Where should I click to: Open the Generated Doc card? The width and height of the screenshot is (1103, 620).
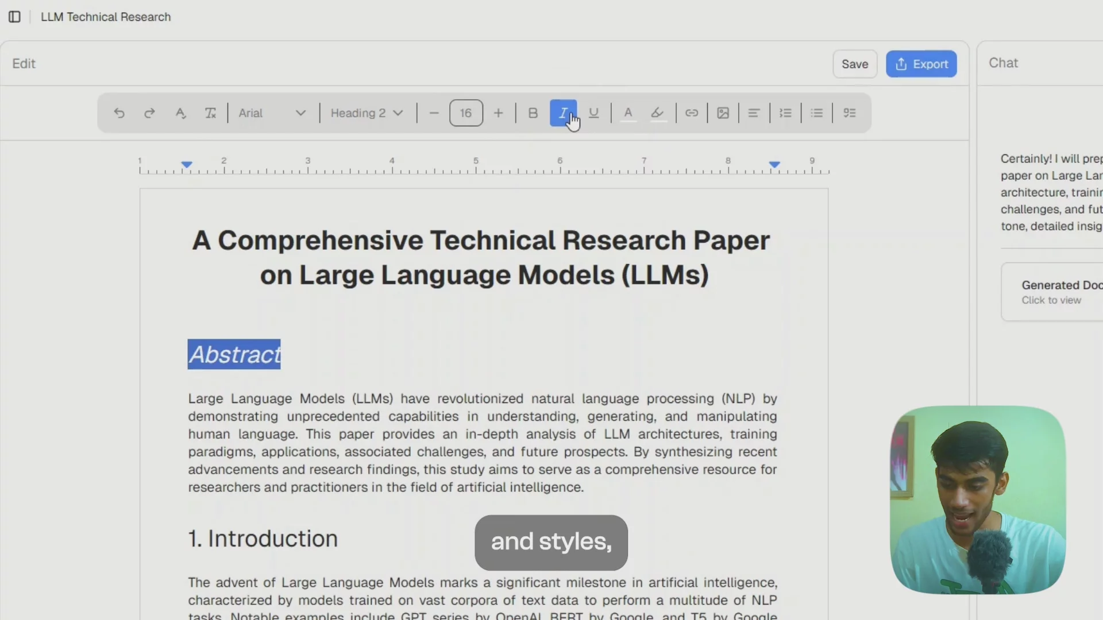point(1052,292)
